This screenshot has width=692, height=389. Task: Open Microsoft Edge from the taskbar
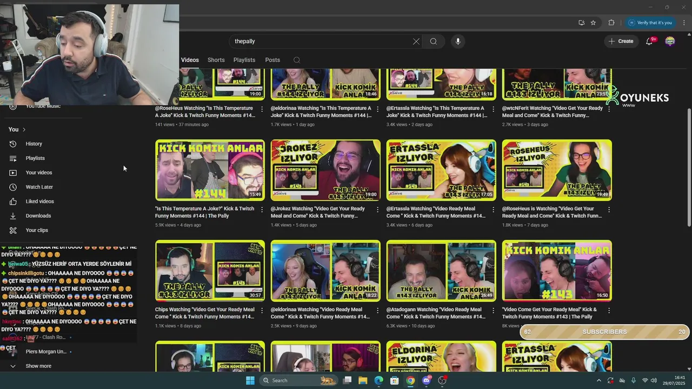pos(378,380)
